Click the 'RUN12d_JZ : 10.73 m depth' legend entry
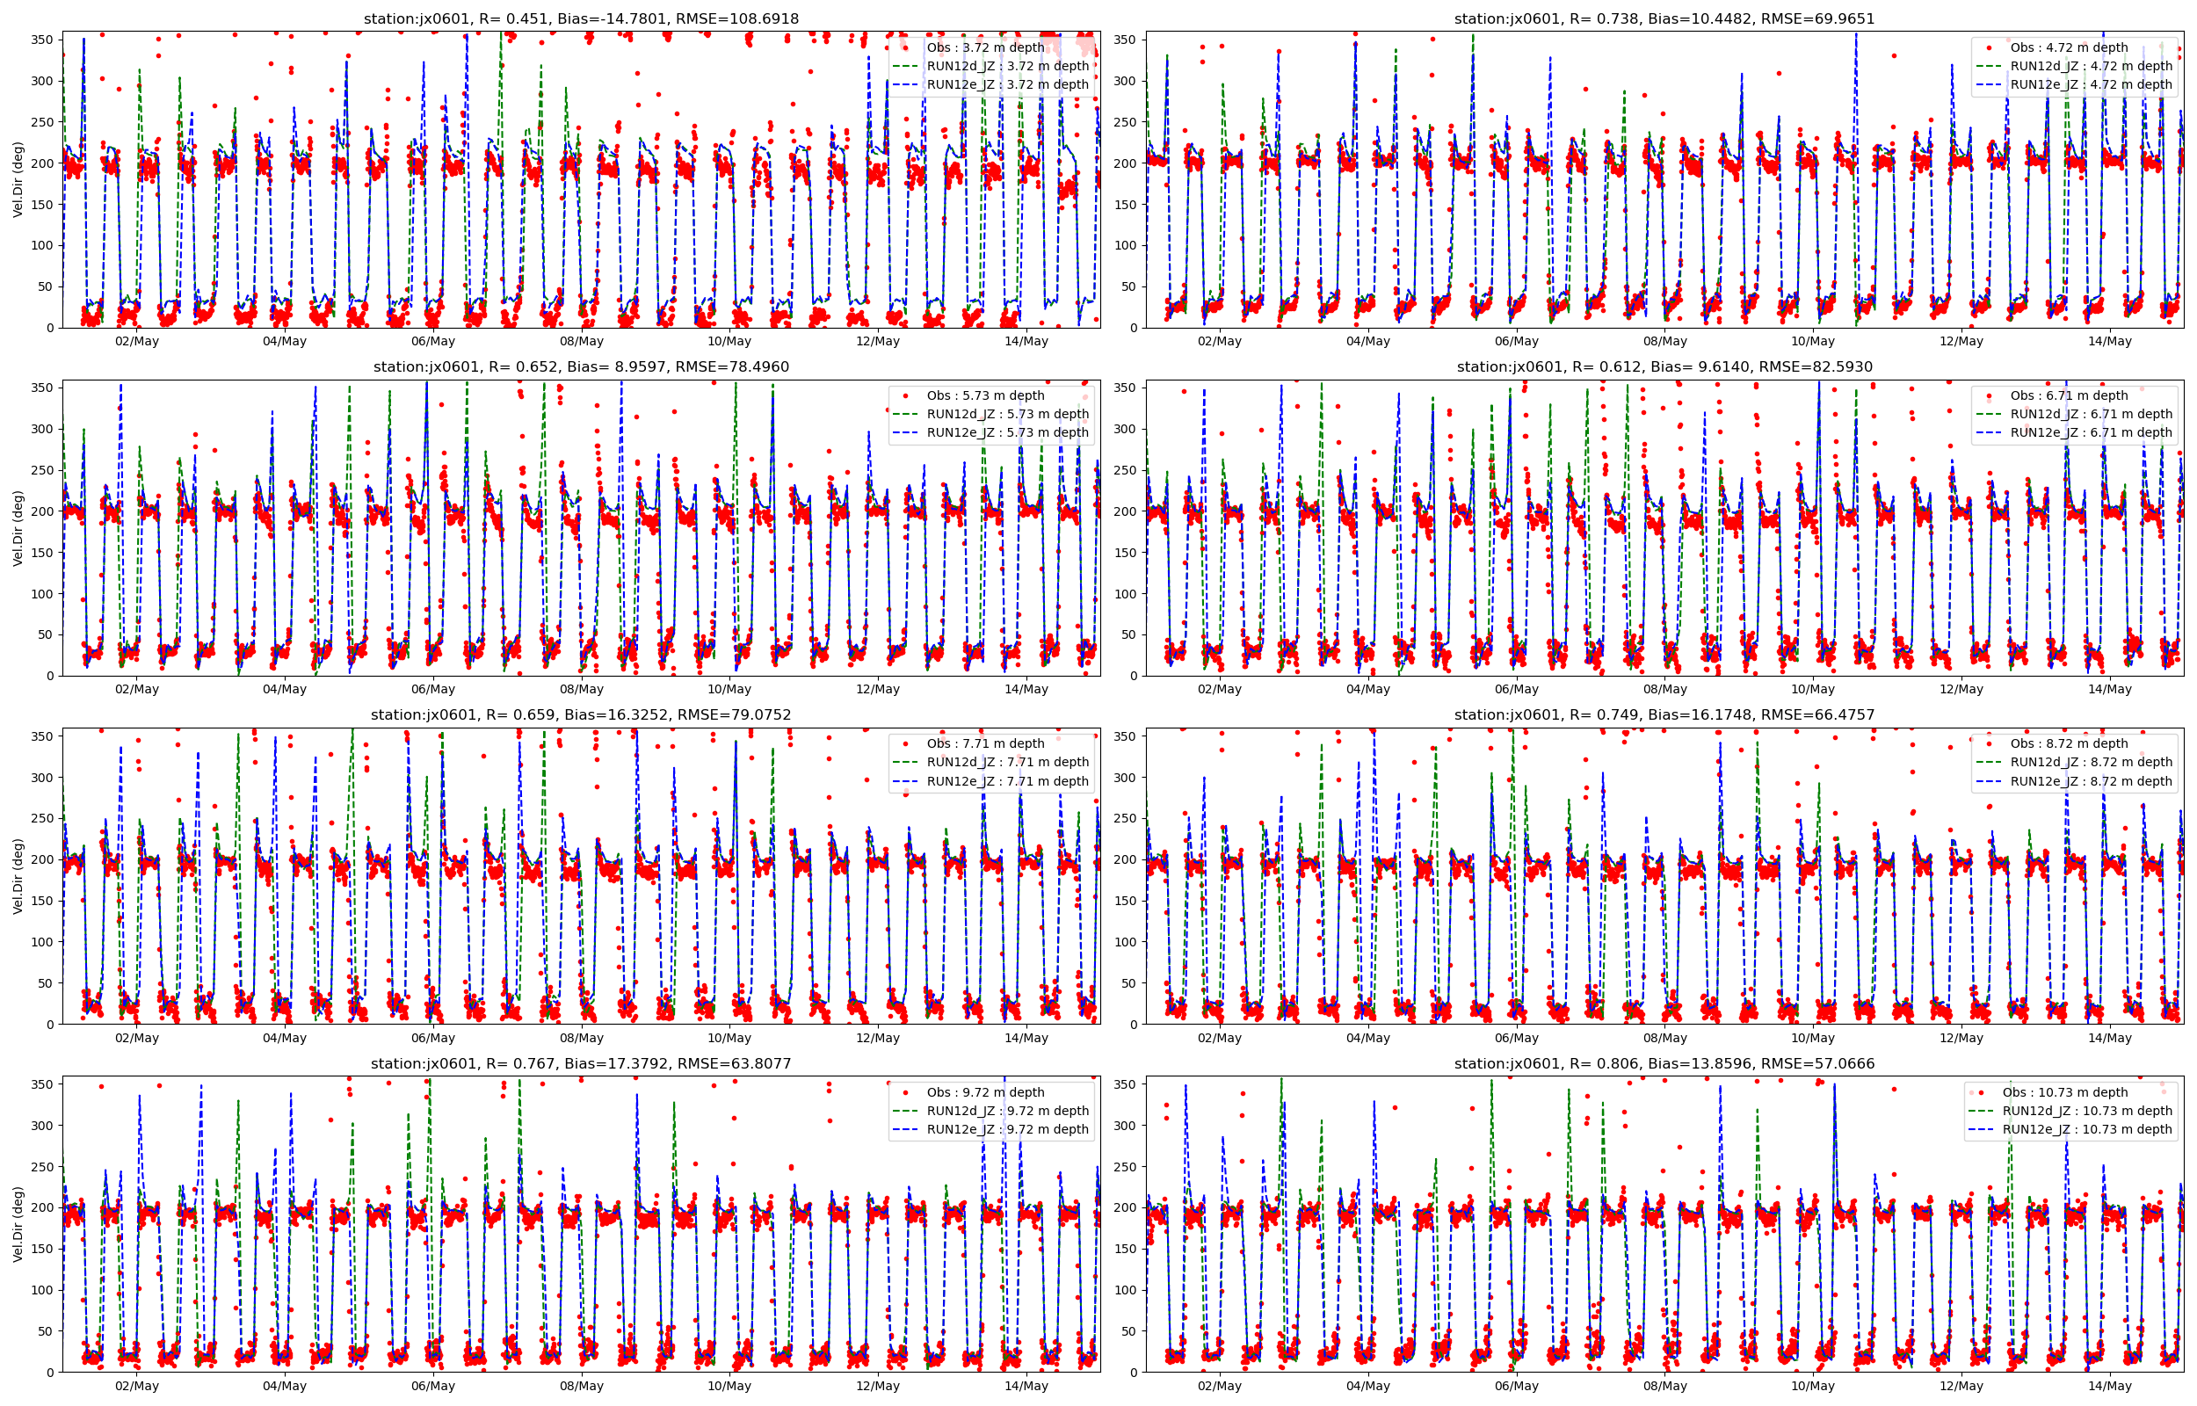Image resolution: width=2197 pixels, height=1406 pixels. [x=2086, y=1111]
